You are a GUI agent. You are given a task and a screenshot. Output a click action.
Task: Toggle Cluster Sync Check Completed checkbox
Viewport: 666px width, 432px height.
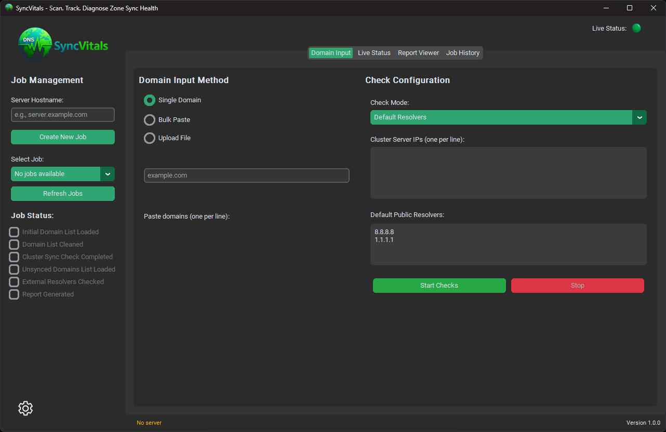(14, 257)
